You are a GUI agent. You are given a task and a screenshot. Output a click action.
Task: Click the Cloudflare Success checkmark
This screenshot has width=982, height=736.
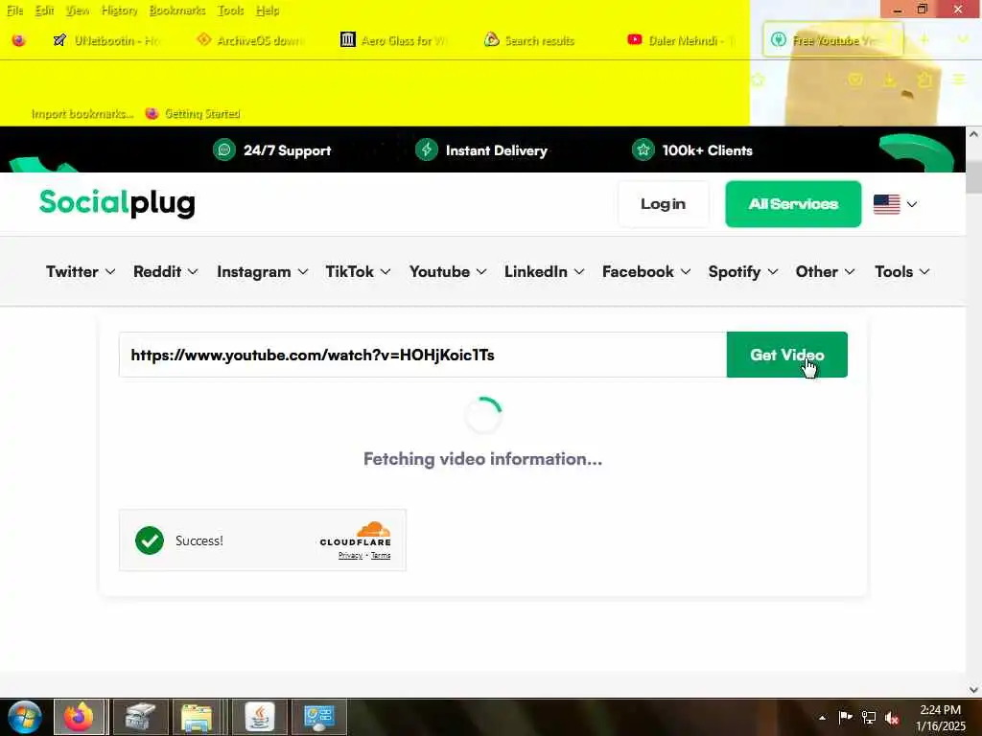point(149,540)
